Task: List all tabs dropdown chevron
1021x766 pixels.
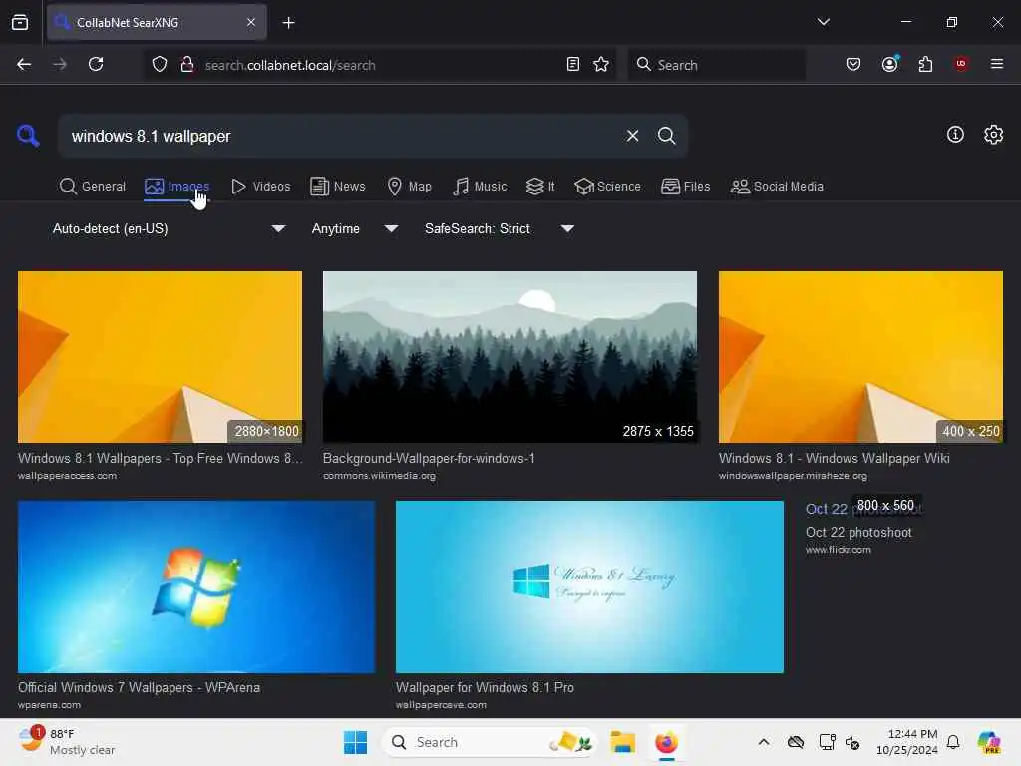Action: tap(823, 22)
